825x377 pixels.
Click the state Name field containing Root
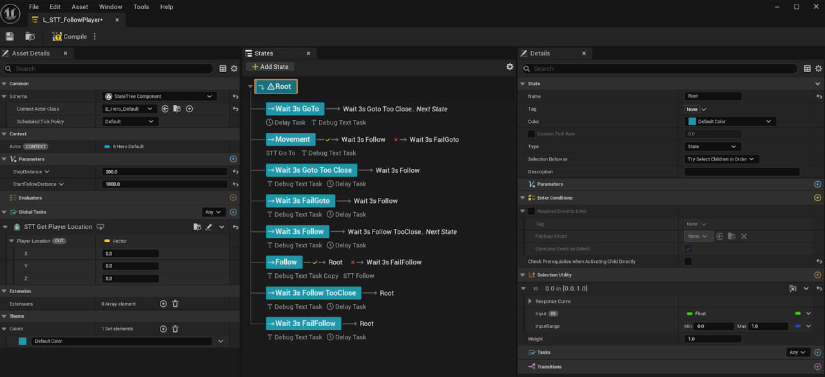(713, 96)
